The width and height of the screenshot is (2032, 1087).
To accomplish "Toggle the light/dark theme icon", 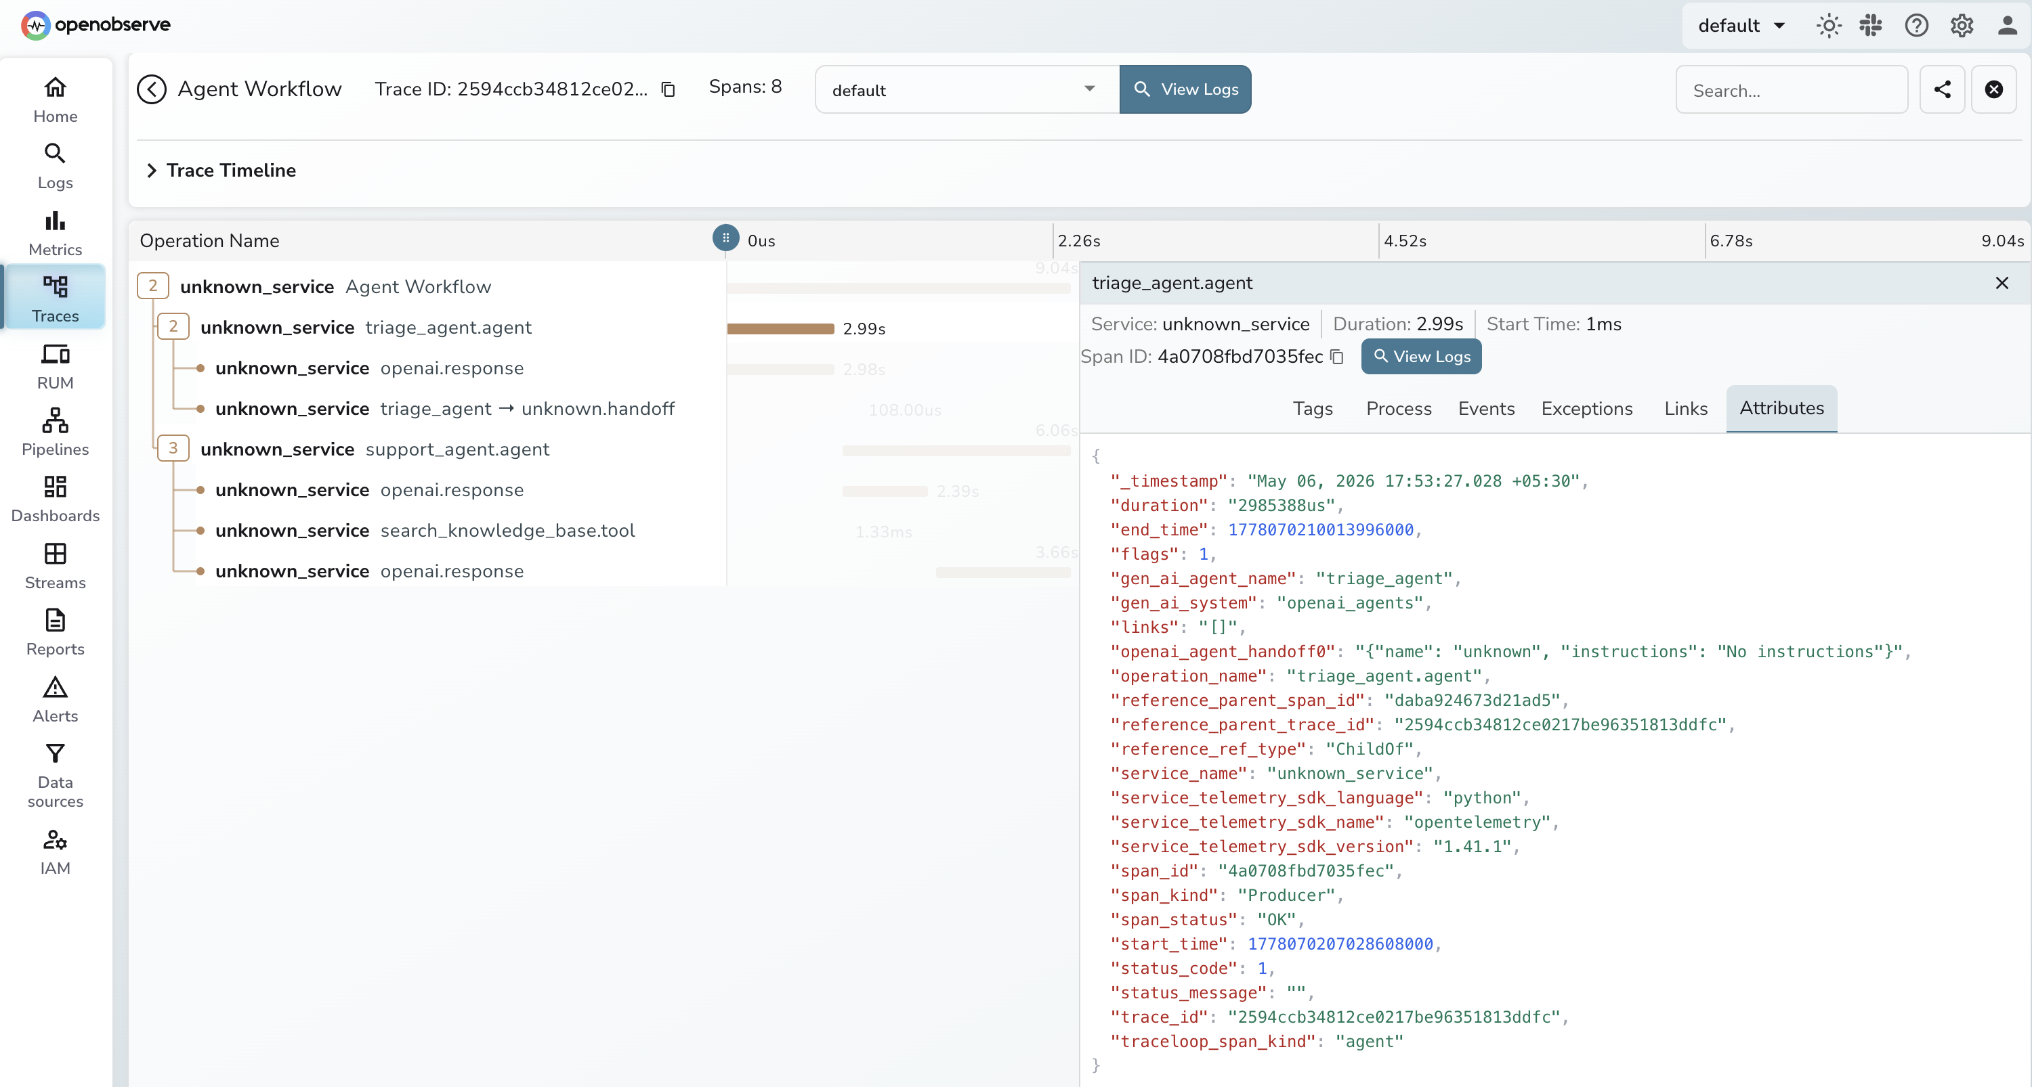I will click(x=1829, y=25).
